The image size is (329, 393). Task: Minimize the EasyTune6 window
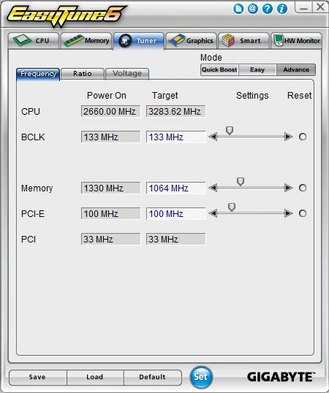pyautogui.click(x=303, y=7)
